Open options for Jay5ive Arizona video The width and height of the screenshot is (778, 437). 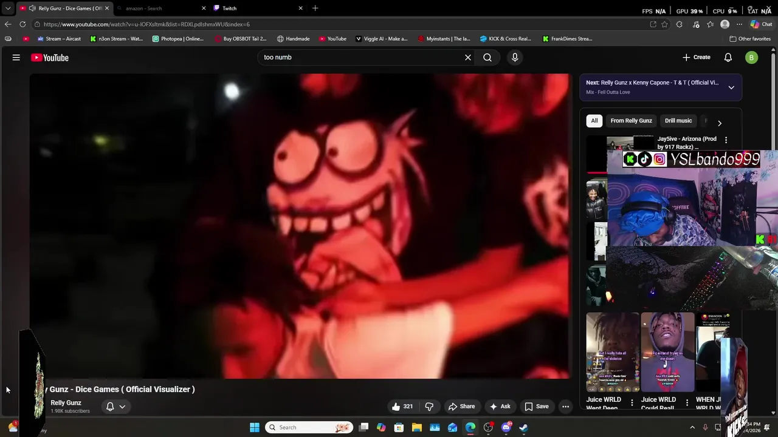pyautogui.click(x=726, y=140)
